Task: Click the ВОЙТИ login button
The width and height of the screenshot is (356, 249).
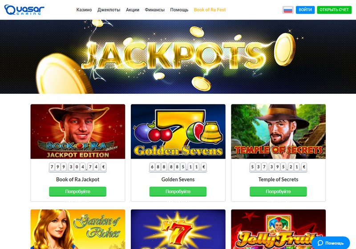Action: [305, 10]
